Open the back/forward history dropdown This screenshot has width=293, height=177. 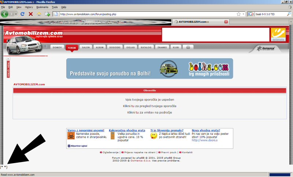coord(16,14)
